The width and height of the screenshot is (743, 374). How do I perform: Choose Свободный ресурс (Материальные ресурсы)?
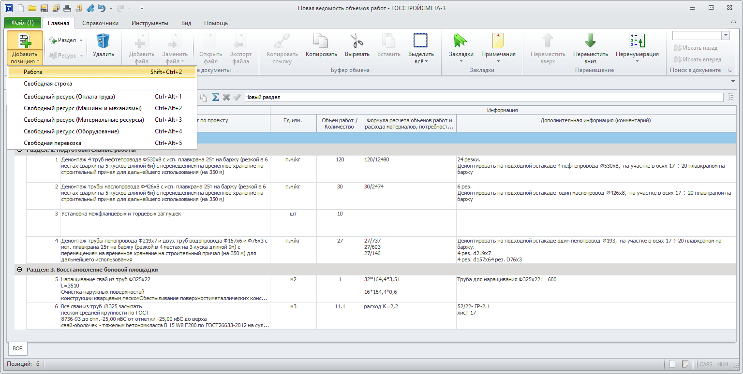click(102, 120)
